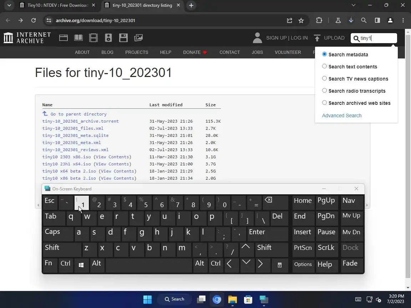The height and width of the screenshot is (308, 411).
Task: Bookmark this page with the star icon
Action: click(301, 20)
